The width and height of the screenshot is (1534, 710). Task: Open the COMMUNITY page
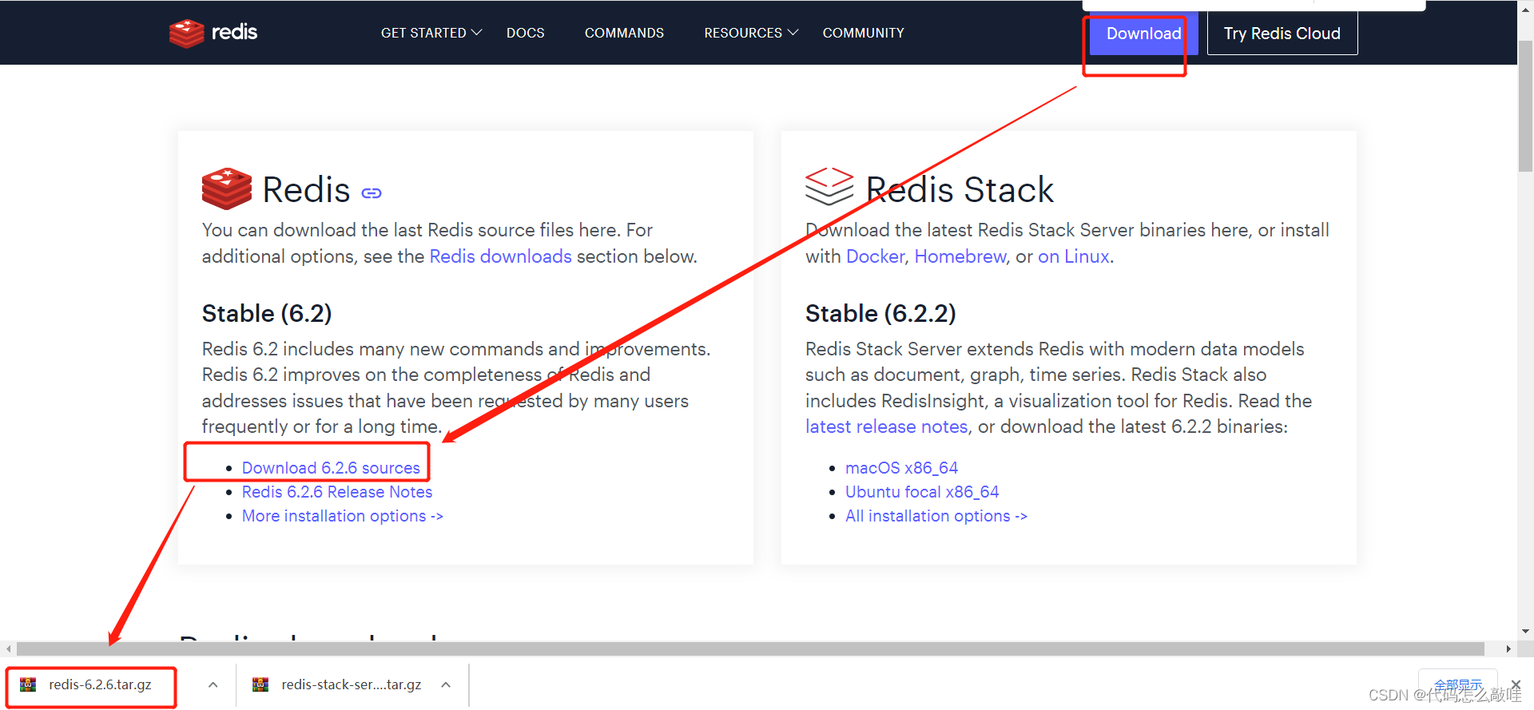click(864, 33)
